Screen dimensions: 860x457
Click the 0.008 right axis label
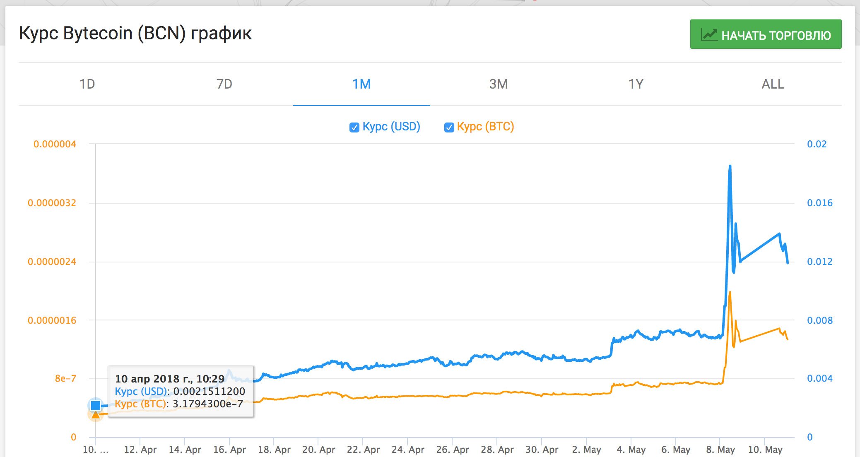(819, 320)
